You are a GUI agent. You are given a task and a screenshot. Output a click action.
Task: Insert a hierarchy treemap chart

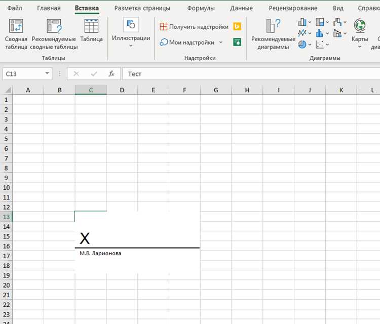[x=320, y=22]
